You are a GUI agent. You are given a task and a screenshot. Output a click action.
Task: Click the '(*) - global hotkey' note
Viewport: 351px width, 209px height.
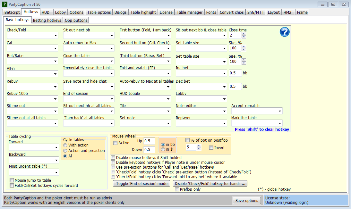(274, 189)
